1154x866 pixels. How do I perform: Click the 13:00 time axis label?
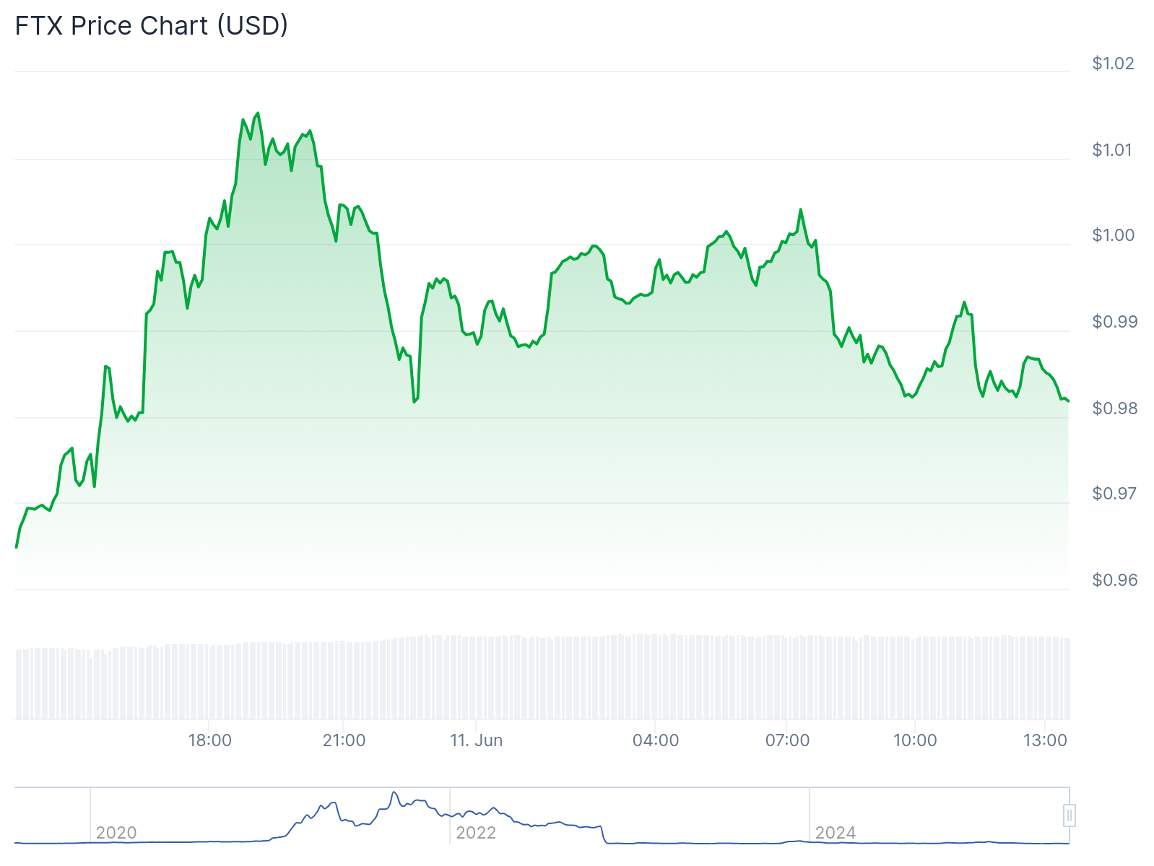(x=1045, y=740)
